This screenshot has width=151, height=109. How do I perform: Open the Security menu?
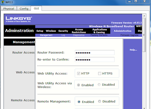pyautogui.click(x=63, y=31)
